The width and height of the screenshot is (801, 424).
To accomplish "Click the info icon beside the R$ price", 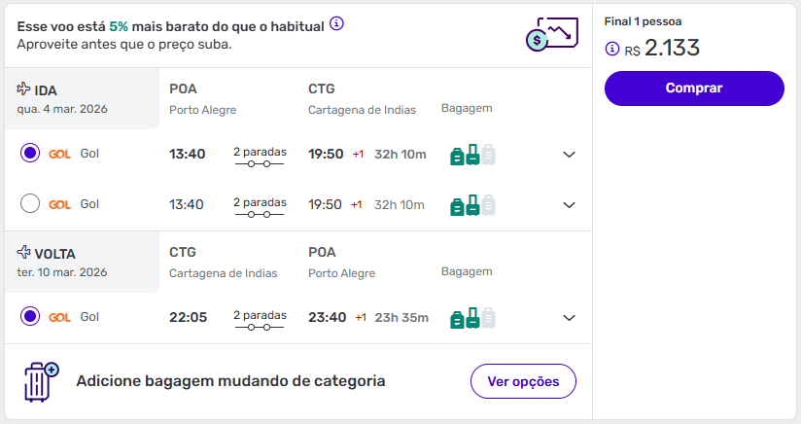I will click(x=612, y=49).
